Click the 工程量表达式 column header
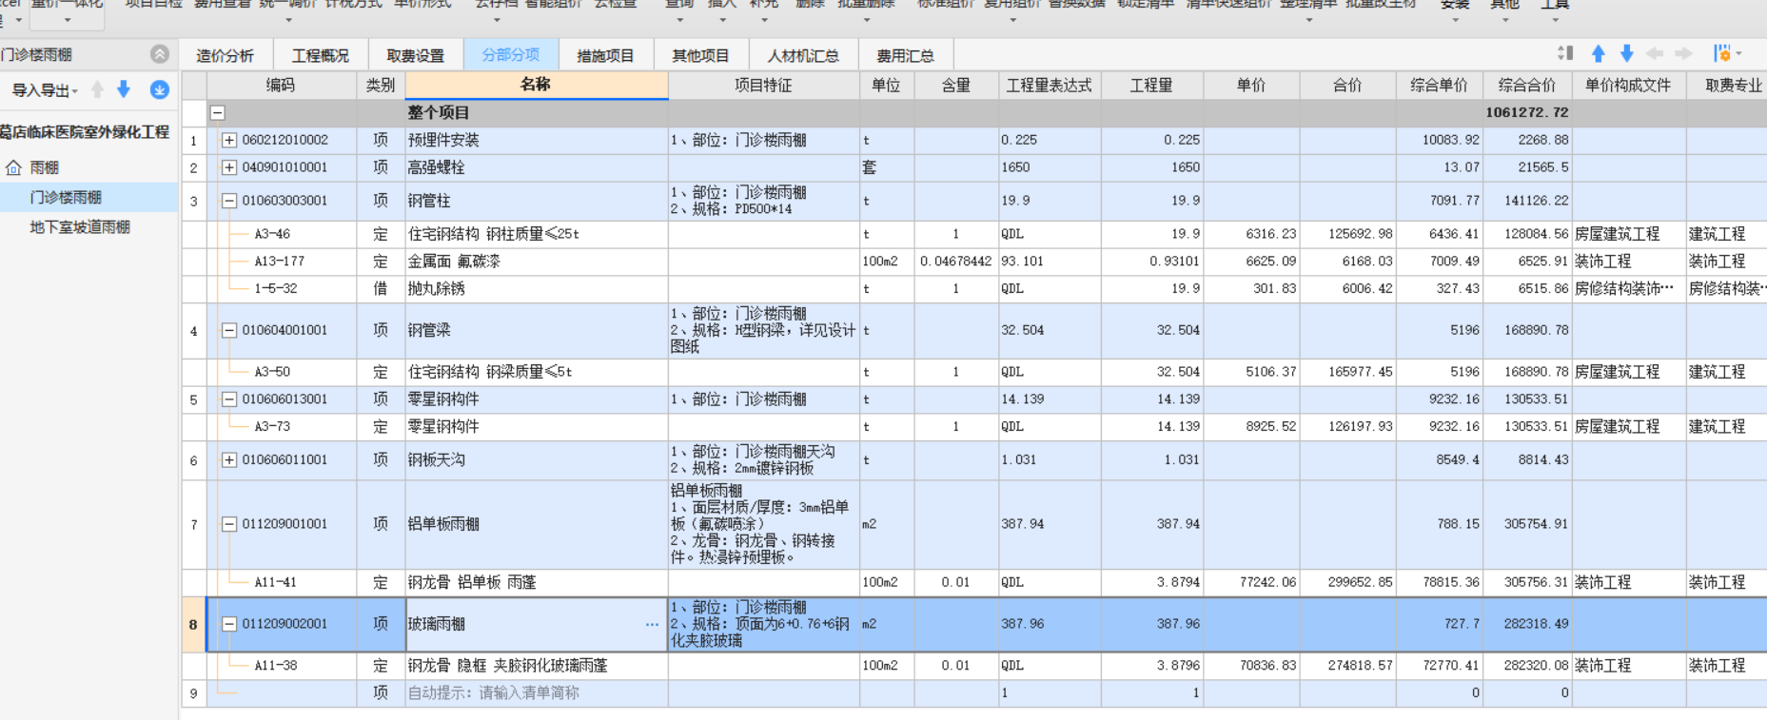The width and height of the screenshot is (1767, 720). [x=1050, y=86]
